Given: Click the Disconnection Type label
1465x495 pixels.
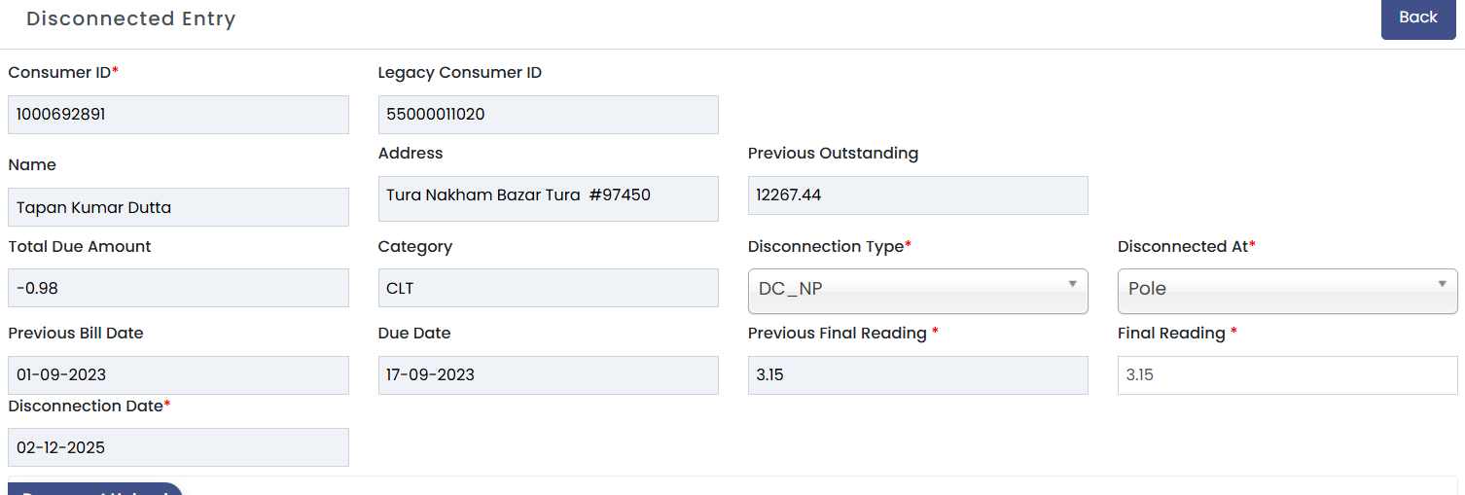Looking at the screenshot, I should pos(825,247).
